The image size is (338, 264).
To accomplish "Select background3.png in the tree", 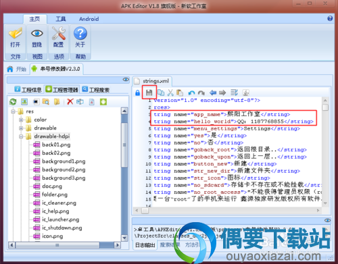I will [x=64, y=178].
